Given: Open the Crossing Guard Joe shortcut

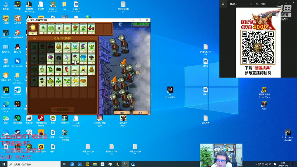Looking at the screenshot, I should click(53, 7).
